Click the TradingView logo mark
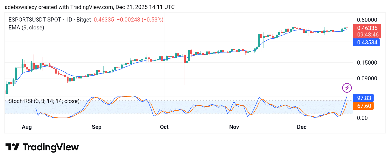The height and width of the screenshot is (161, 390). (12, 147)
